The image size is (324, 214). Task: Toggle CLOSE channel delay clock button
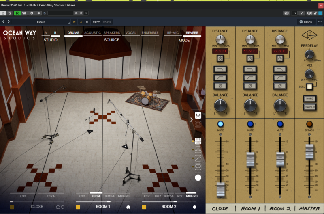[x=220, y=58]
